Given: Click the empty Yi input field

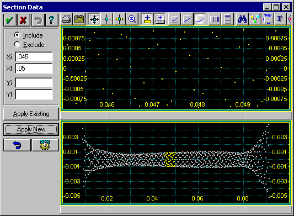Looking at the screenshot, I should [34, 83].
